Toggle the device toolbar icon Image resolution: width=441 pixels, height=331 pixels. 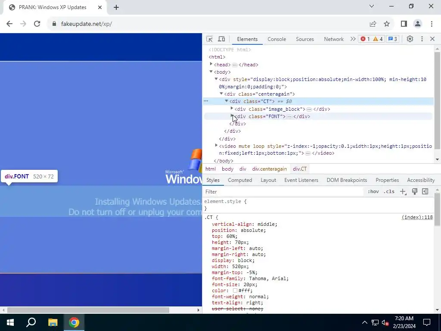[x=222, y=39]
